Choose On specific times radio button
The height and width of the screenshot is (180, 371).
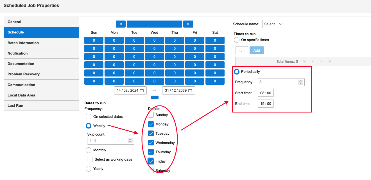point(237,40)
